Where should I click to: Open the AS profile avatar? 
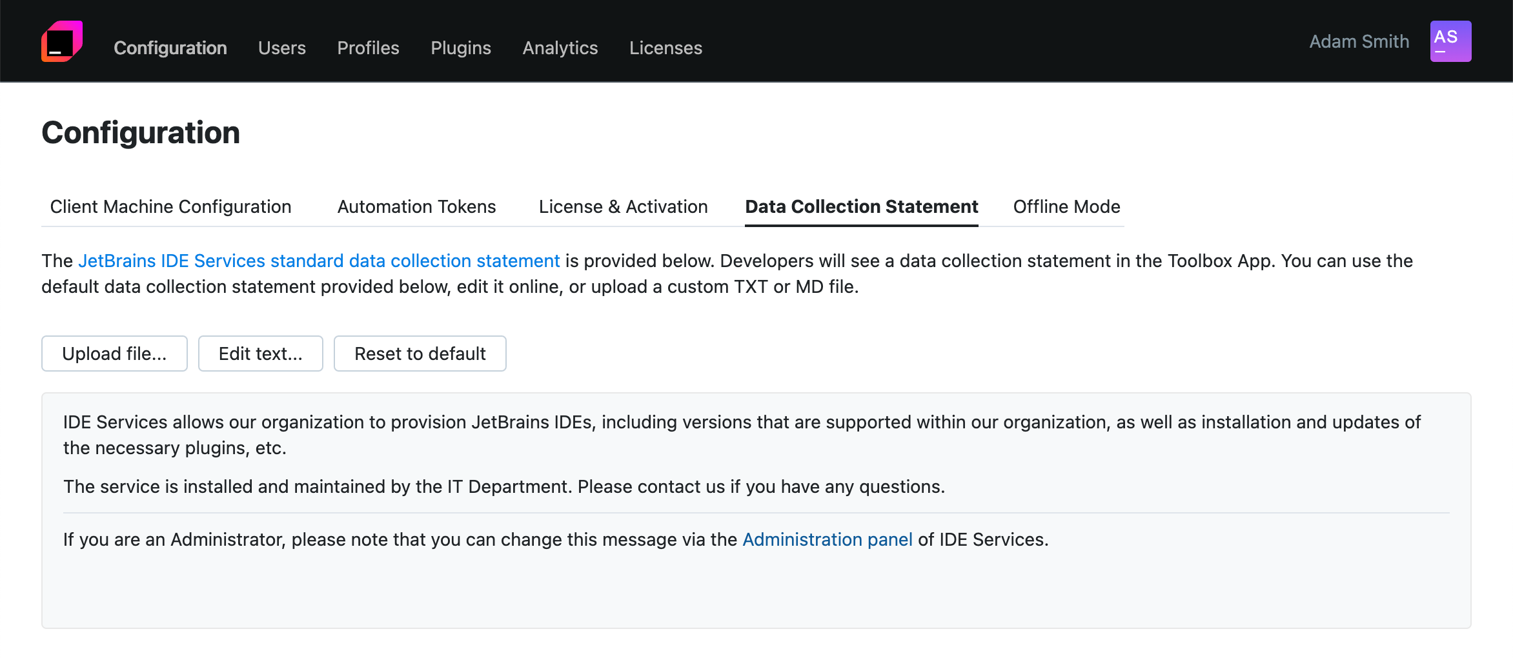(1450, 41)
